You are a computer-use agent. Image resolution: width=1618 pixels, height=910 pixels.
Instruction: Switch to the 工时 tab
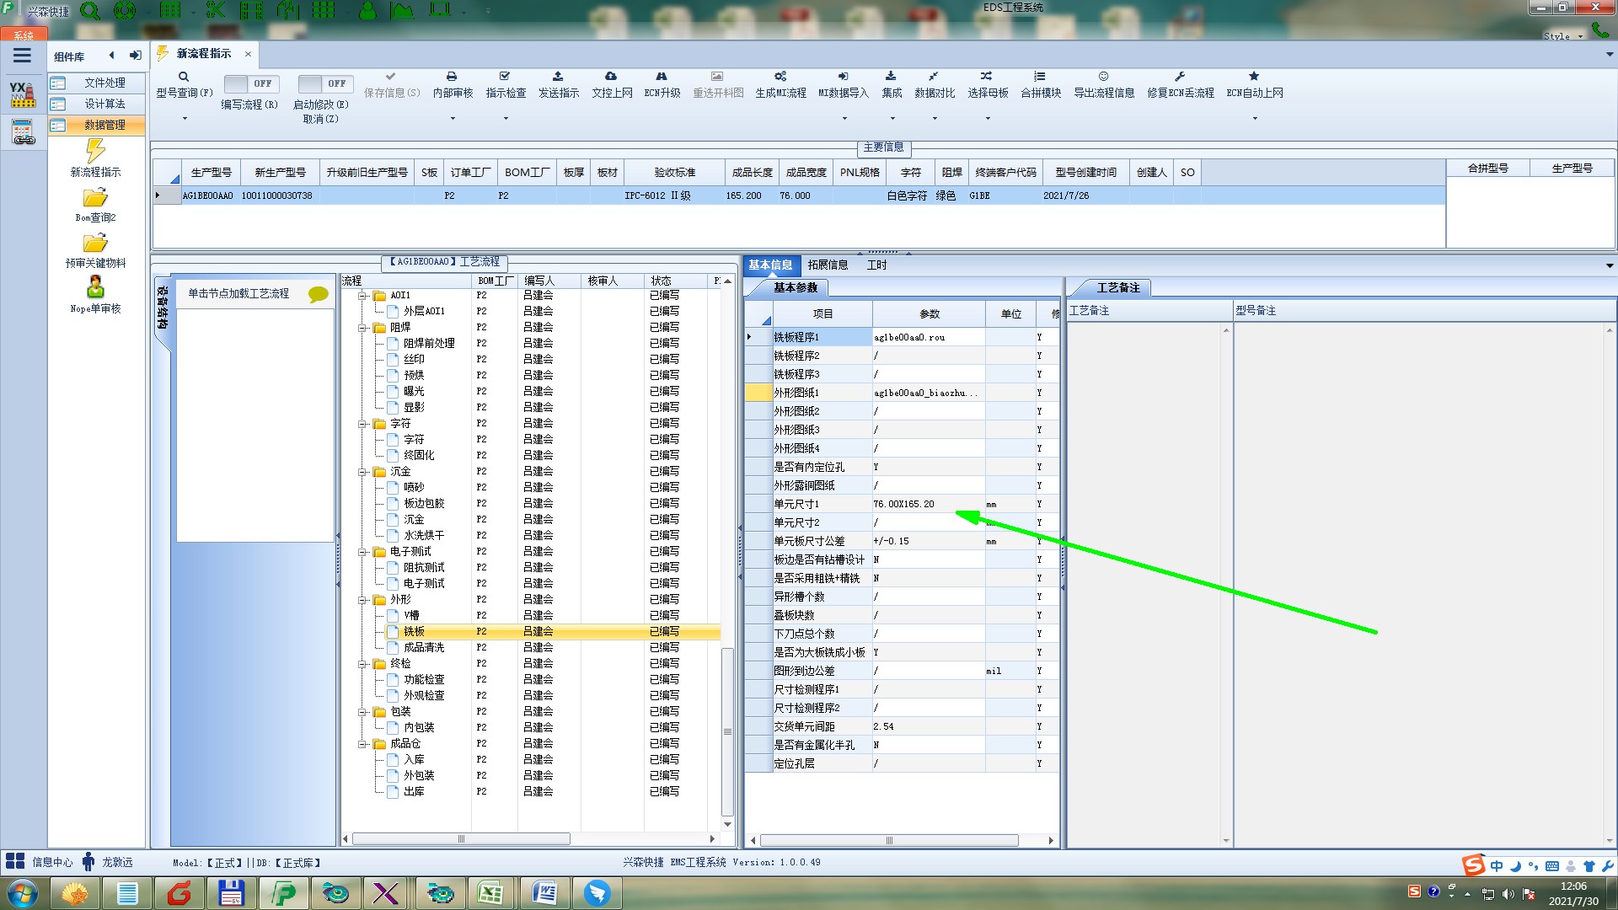876,265
